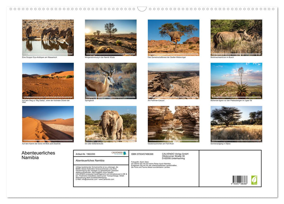This screenshot has height=204, width=284.
Task: Click the elephant bull photo
Action: pos(111,124)
